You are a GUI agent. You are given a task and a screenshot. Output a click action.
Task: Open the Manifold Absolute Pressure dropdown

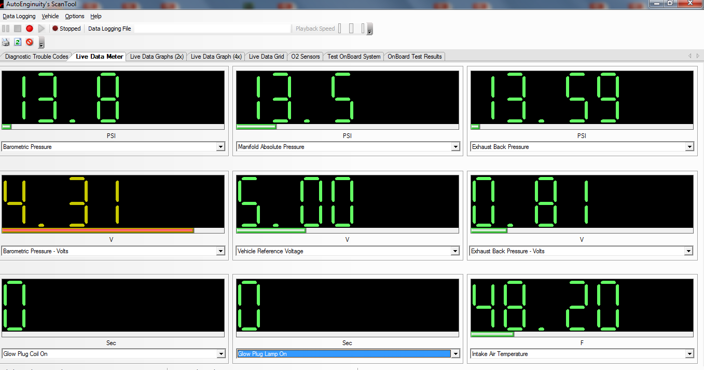coord(455,147)
